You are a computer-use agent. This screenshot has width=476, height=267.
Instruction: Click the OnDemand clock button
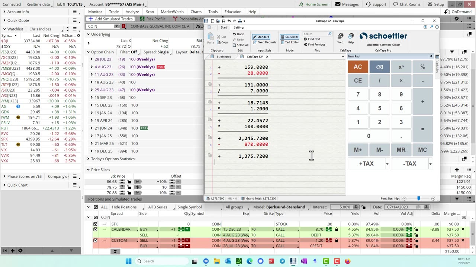coord(458,11)
